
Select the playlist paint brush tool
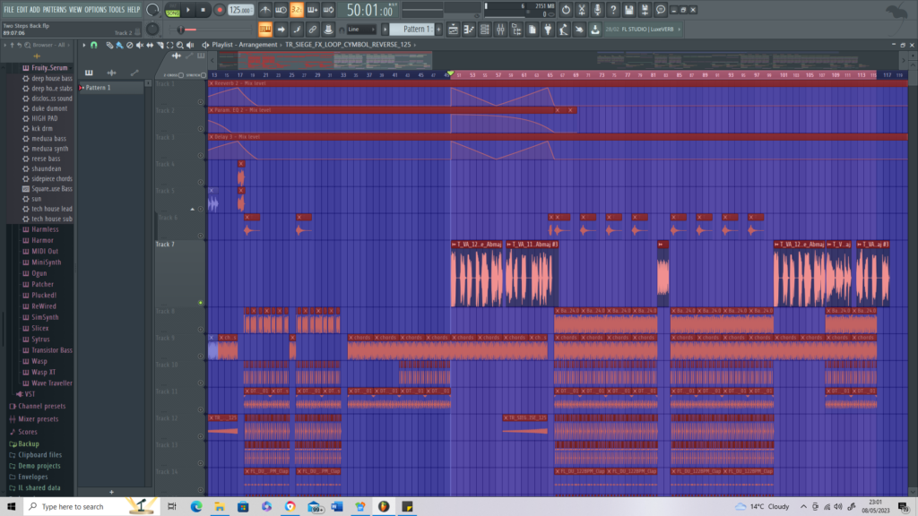click(x=119, y=45)
